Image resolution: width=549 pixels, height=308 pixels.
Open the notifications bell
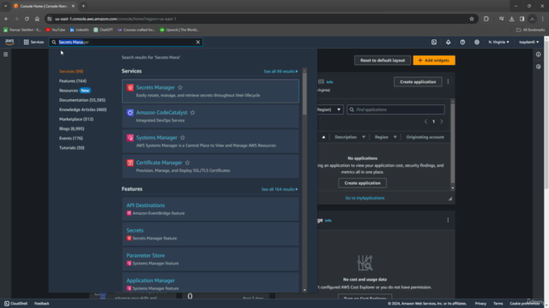448,42
